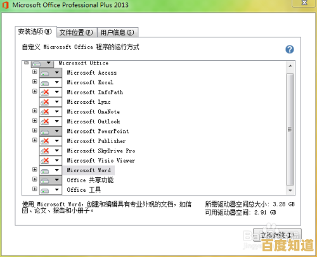The width and height of the screenshot is (317, 257).
Task: Select the Microsoft Outlook row label
Action: tap(93, 122)
